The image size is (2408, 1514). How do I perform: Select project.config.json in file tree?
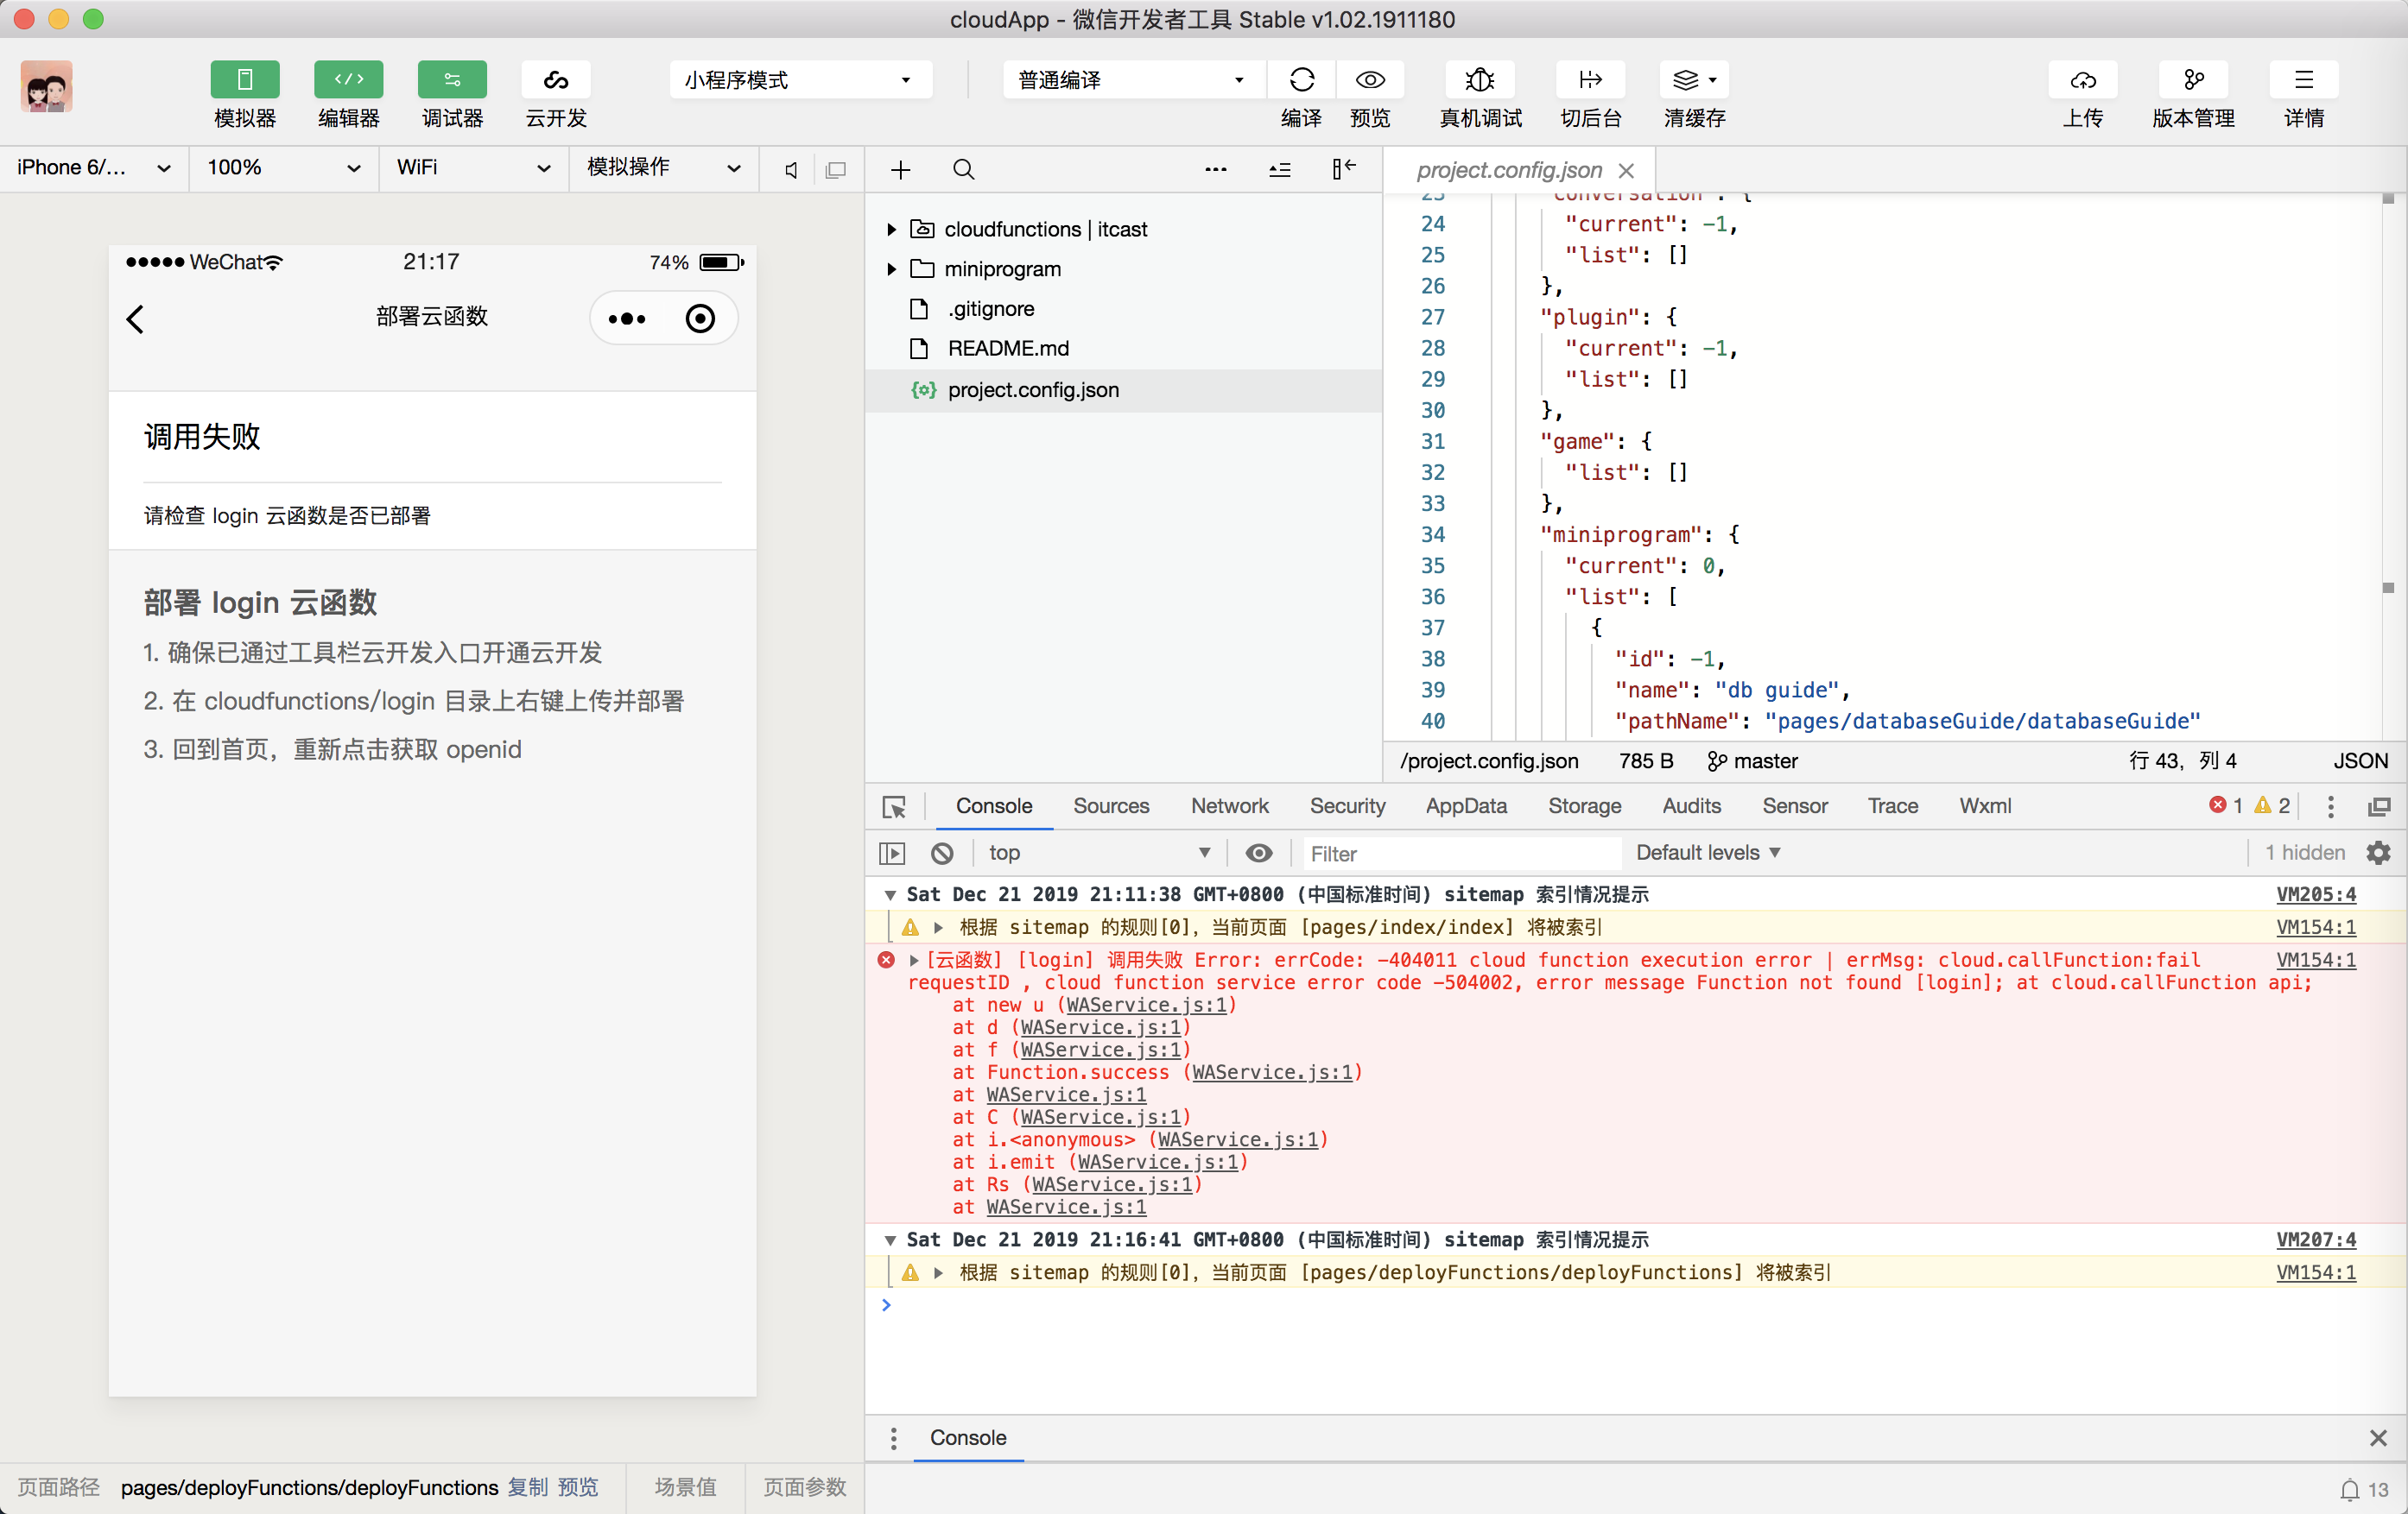point(1123,391)
